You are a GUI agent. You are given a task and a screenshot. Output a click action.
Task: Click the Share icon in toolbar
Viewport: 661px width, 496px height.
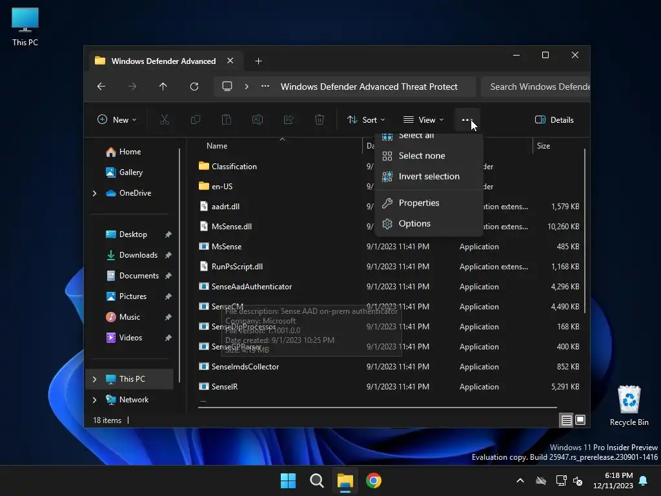point(289,119)
